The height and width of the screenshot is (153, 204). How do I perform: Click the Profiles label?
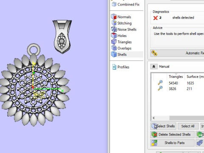[123, 67]
